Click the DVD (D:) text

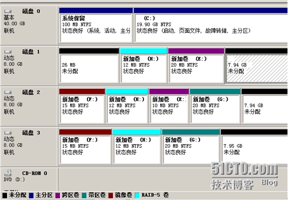[14, 180]
